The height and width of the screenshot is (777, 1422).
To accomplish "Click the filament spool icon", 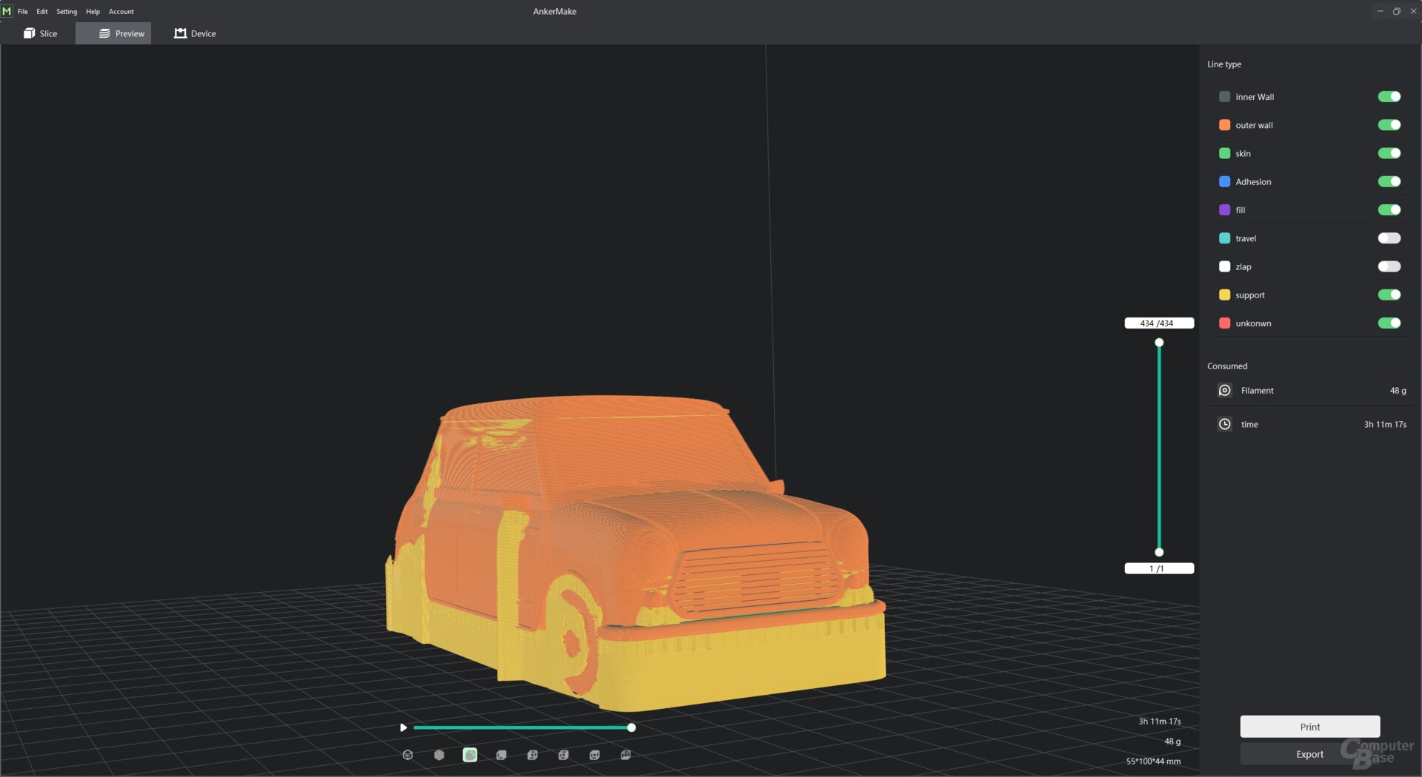I will (x=1224, y=391).
